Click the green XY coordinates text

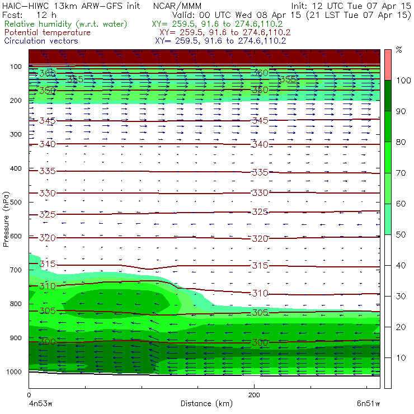coord(217,24)
